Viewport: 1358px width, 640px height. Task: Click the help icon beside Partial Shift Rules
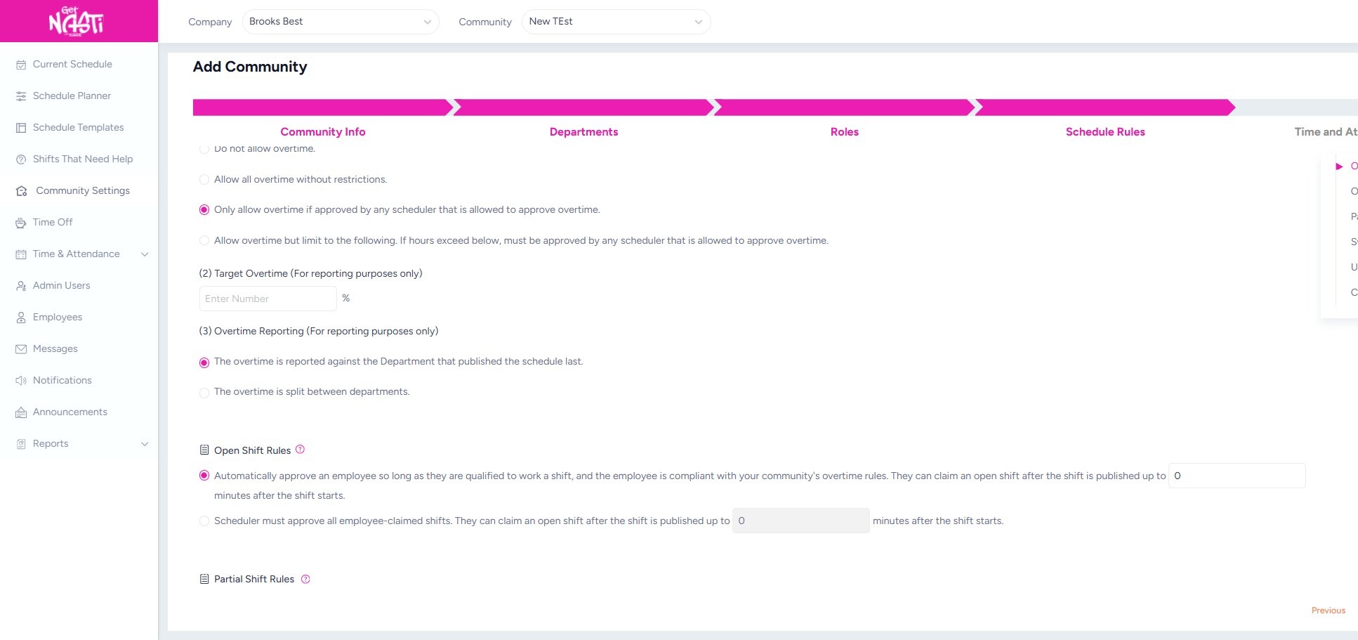305,579
